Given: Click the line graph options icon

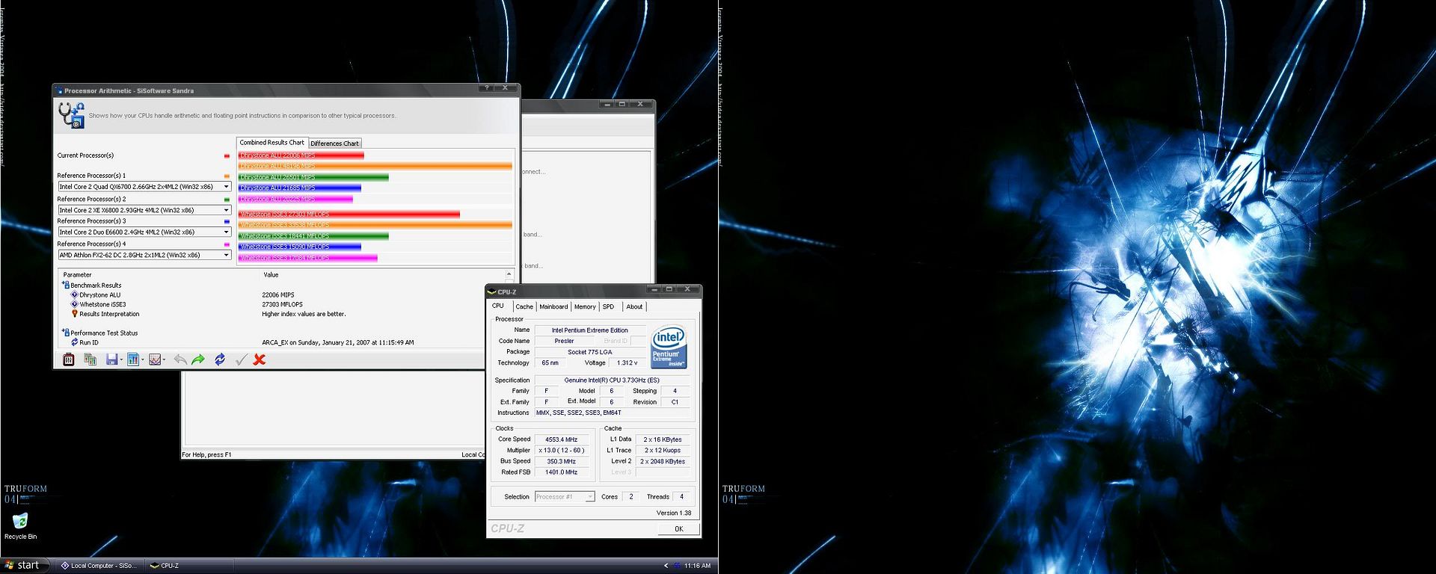Looking at the screenshot, I should (x=155, y=359).
